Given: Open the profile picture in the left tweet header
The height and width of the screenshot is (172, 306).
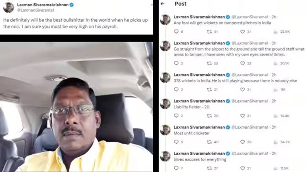Looking at the screenshot, I should (9, 7).
